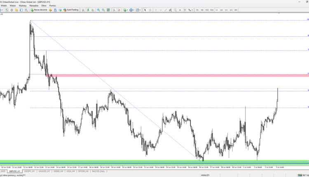The width and height of the screenshot is (309, 177).
Task: Open the US30,H4 chart tab
Action: [70, 171]
